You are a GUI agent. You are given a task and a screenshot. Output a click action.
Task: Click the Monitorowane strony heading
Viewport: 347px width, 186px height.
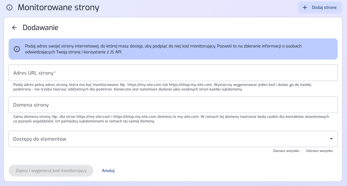pyautogui.click(x=59, y=8)
